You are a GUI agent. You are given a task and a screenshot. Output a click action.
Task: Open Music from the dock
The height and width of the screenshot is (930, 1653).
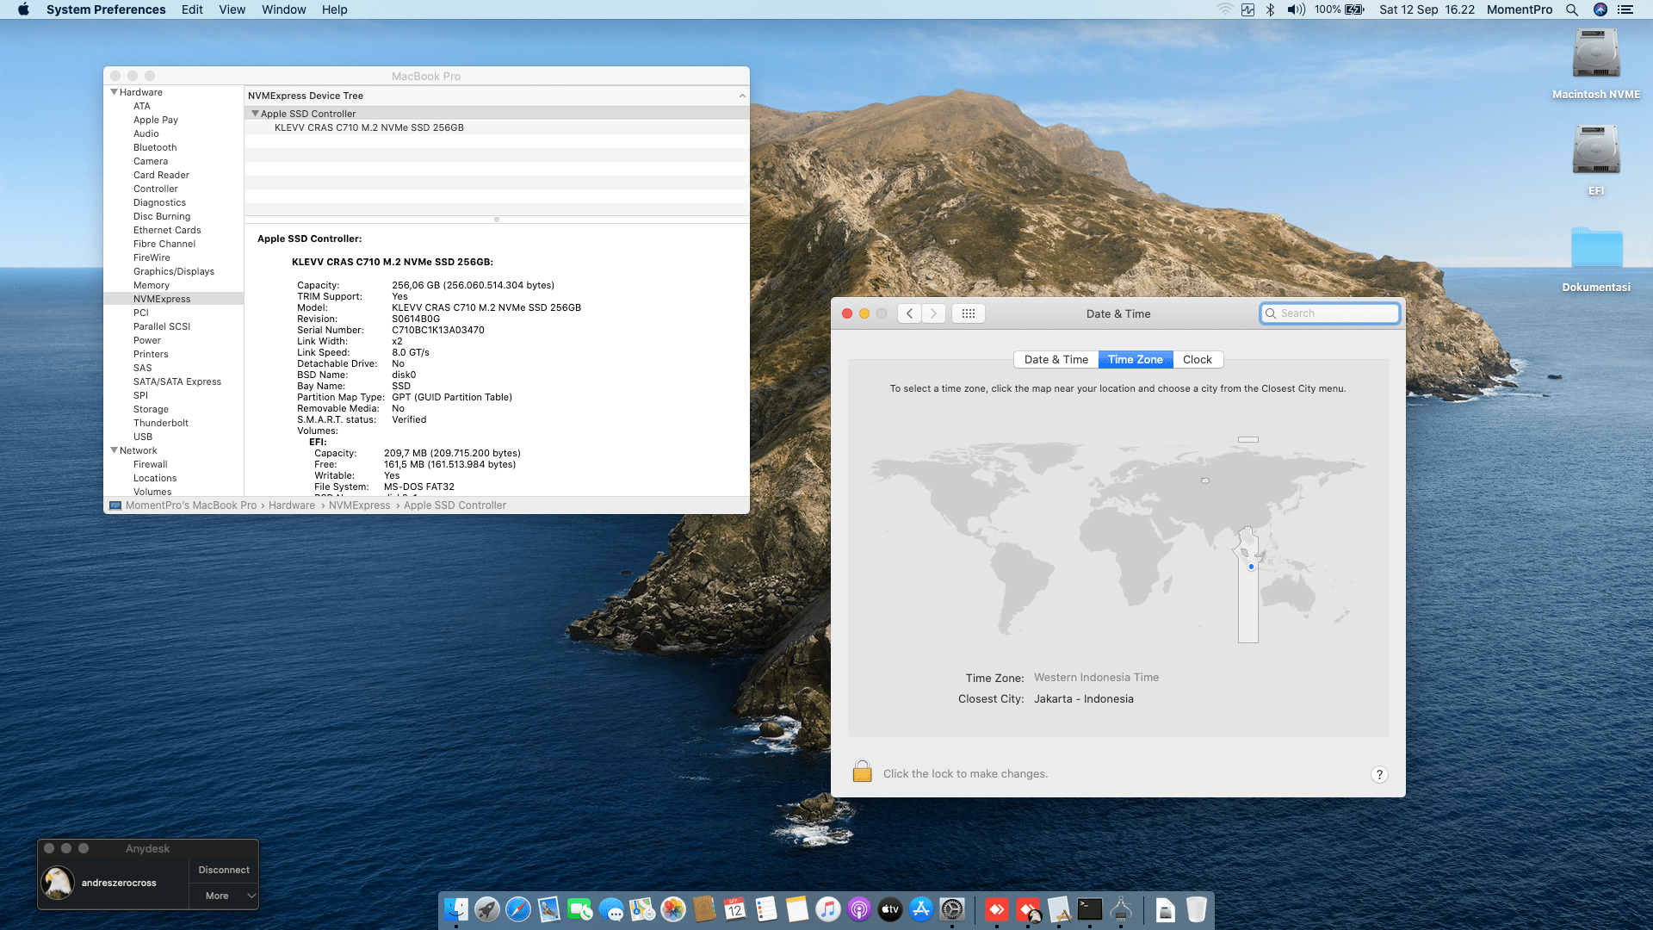pyautogui.click(x=828, y=909)
